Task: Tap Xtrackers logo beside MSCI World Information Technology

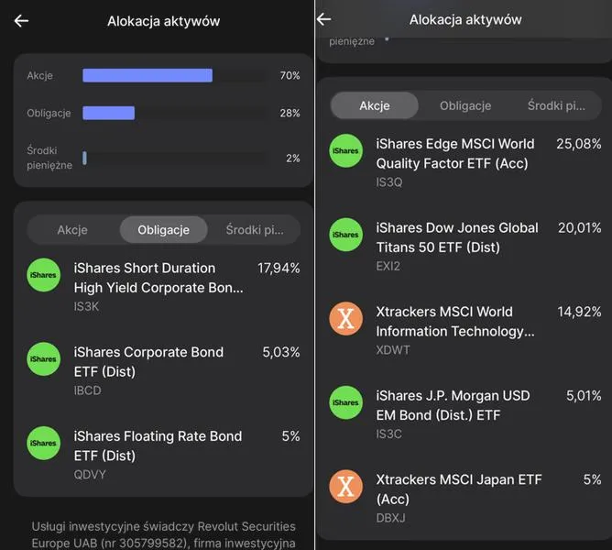Action: [x=345, y=319]
